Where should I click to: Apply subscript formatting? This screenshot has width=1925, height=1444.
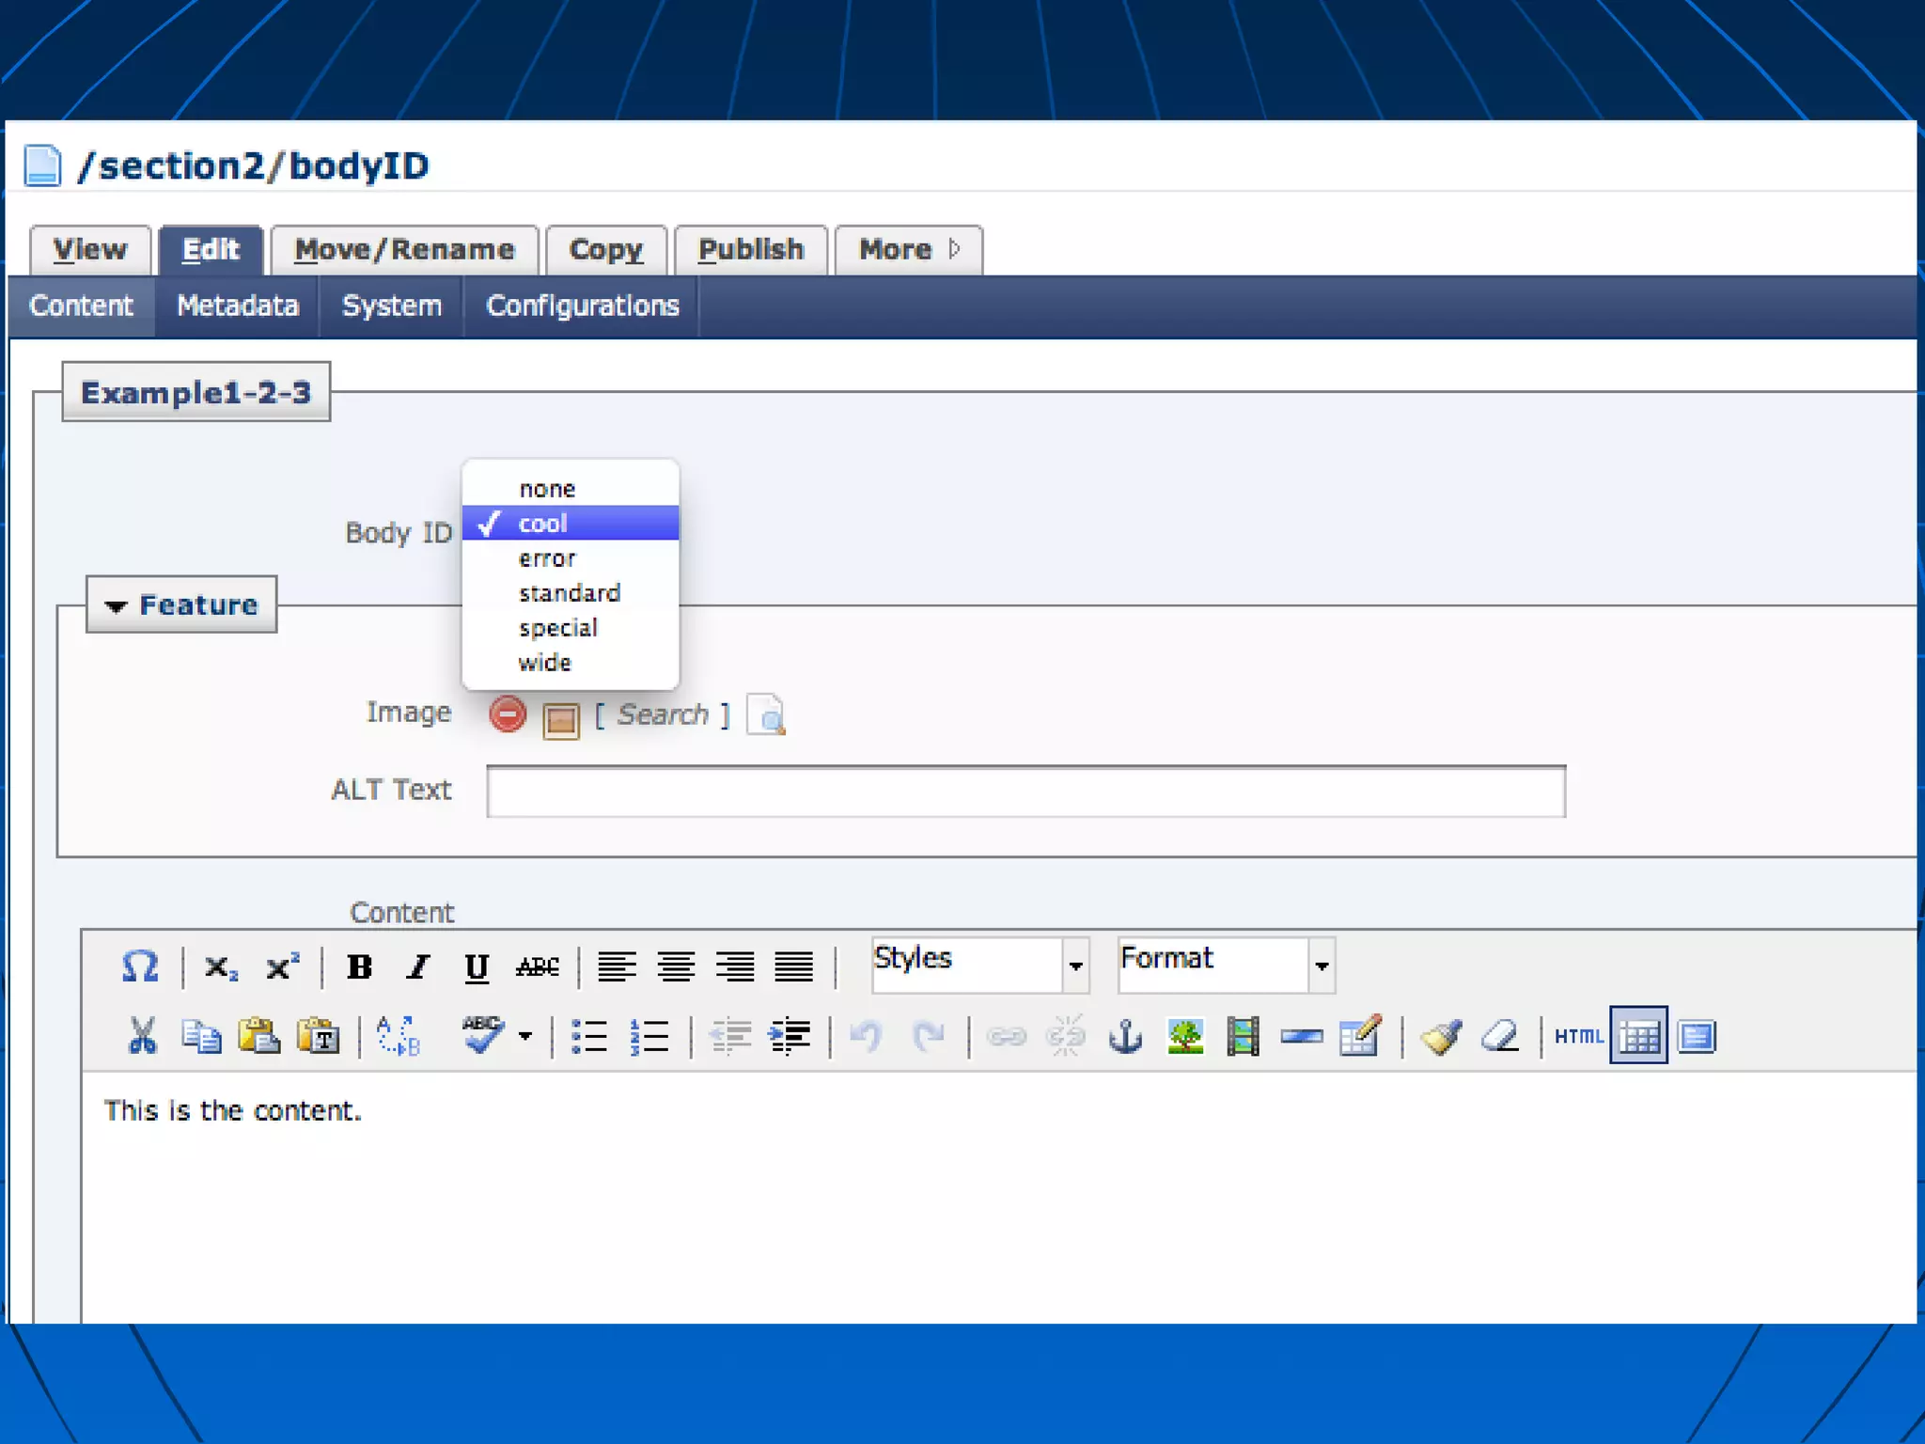pos(222,967)
